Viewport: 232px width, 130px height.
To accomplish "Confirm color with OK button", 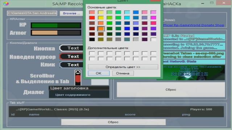I will (99, 73).
